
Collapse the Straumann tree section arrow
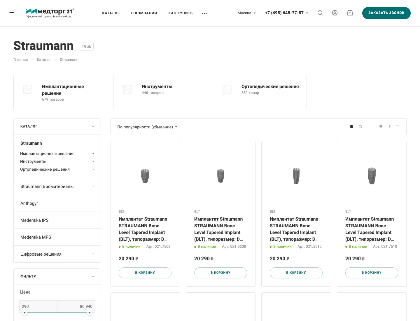93,143
